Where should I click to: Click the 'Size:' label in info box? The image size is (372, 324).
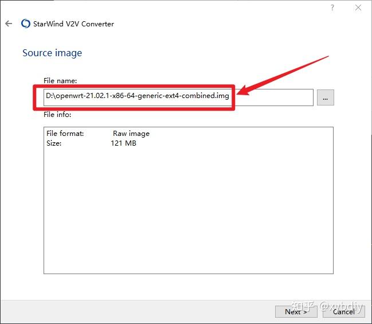[x=54, y=143]
